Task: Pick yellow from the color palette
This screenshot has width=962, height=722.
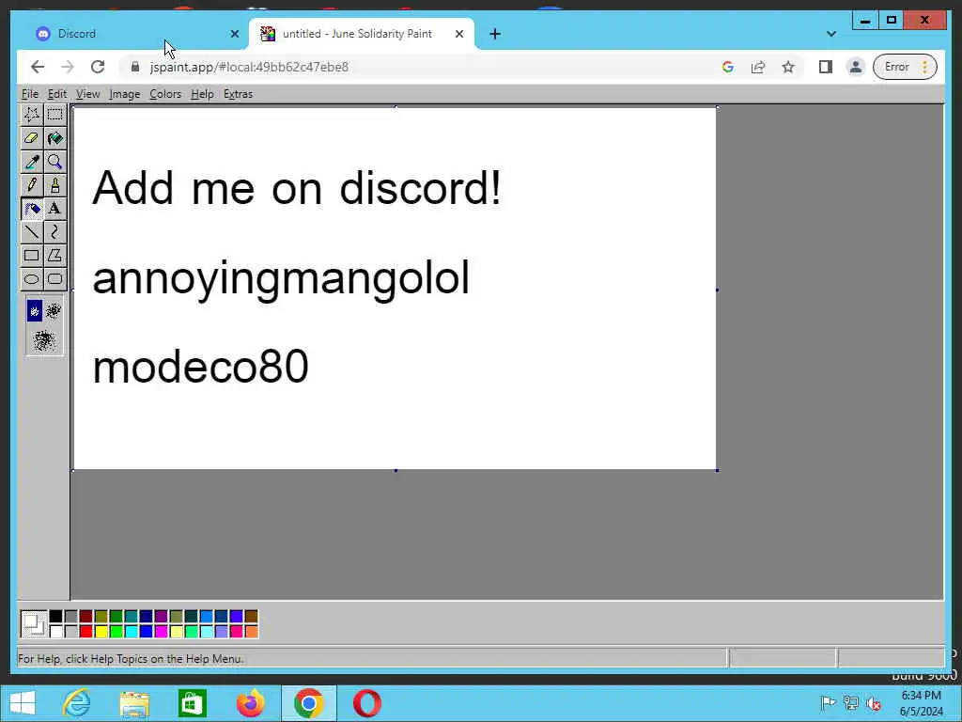Action: click(101, 631)
